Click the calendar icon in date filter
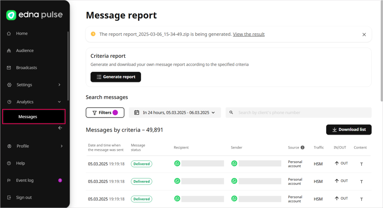 pyautogui.click(x=137, y=113)
